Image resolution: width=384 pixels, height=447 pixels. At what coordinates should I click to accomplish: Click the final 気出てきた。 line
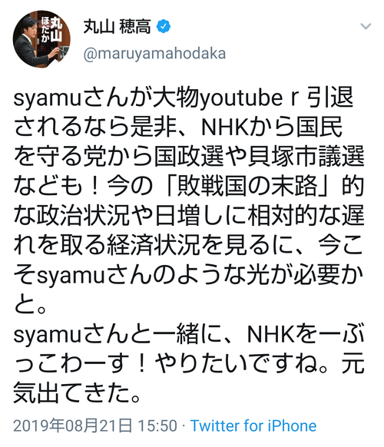[77, 394]
